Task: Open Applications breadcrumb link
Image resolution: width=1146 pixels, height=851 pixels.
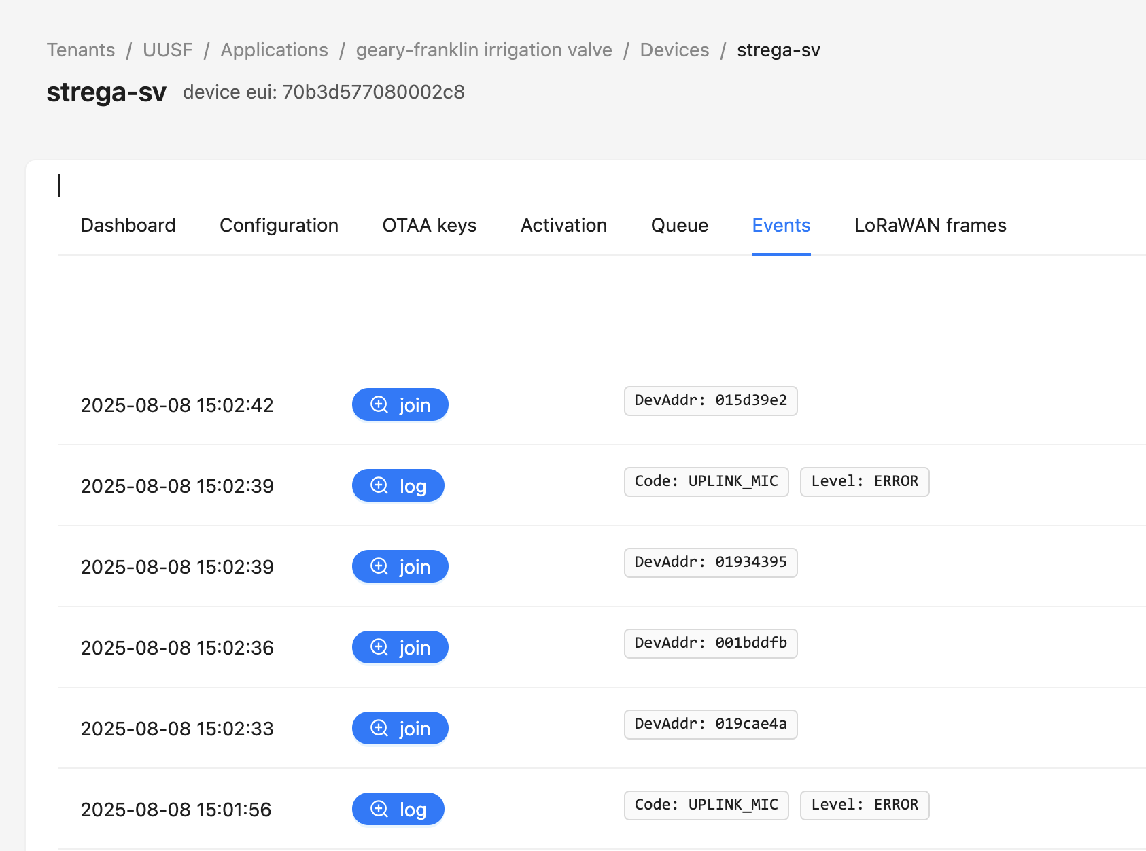Action: (275, 50)
